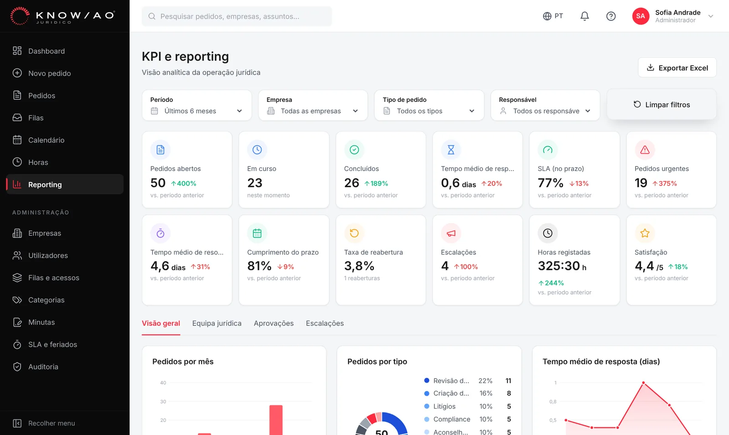The height and width of the screenshot is (435, 729).
Task: Click the help question mark icon
Action: click(611, 16)
